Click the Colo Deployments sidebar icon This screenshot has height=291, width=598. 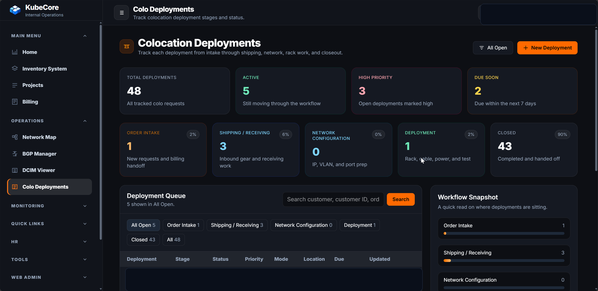[15, 187]
